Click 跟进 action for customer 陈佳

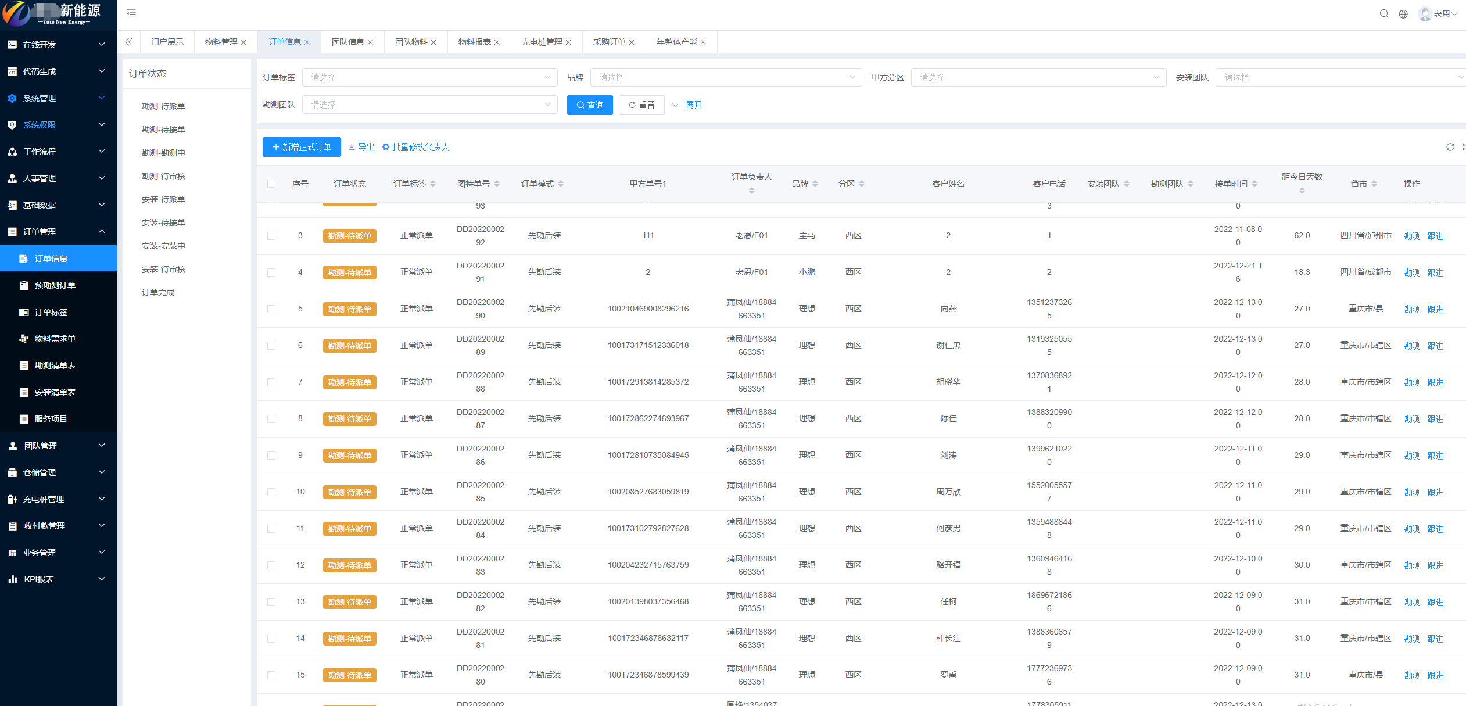(x=1435, y=419)
